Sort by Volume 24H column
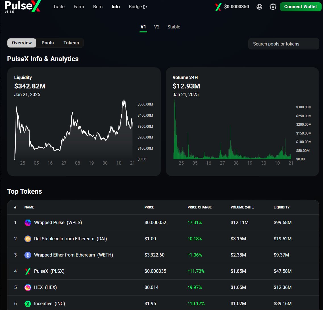The height and width of the screenshot is (310, 323). pyautogui.click(x=242, y=207)
